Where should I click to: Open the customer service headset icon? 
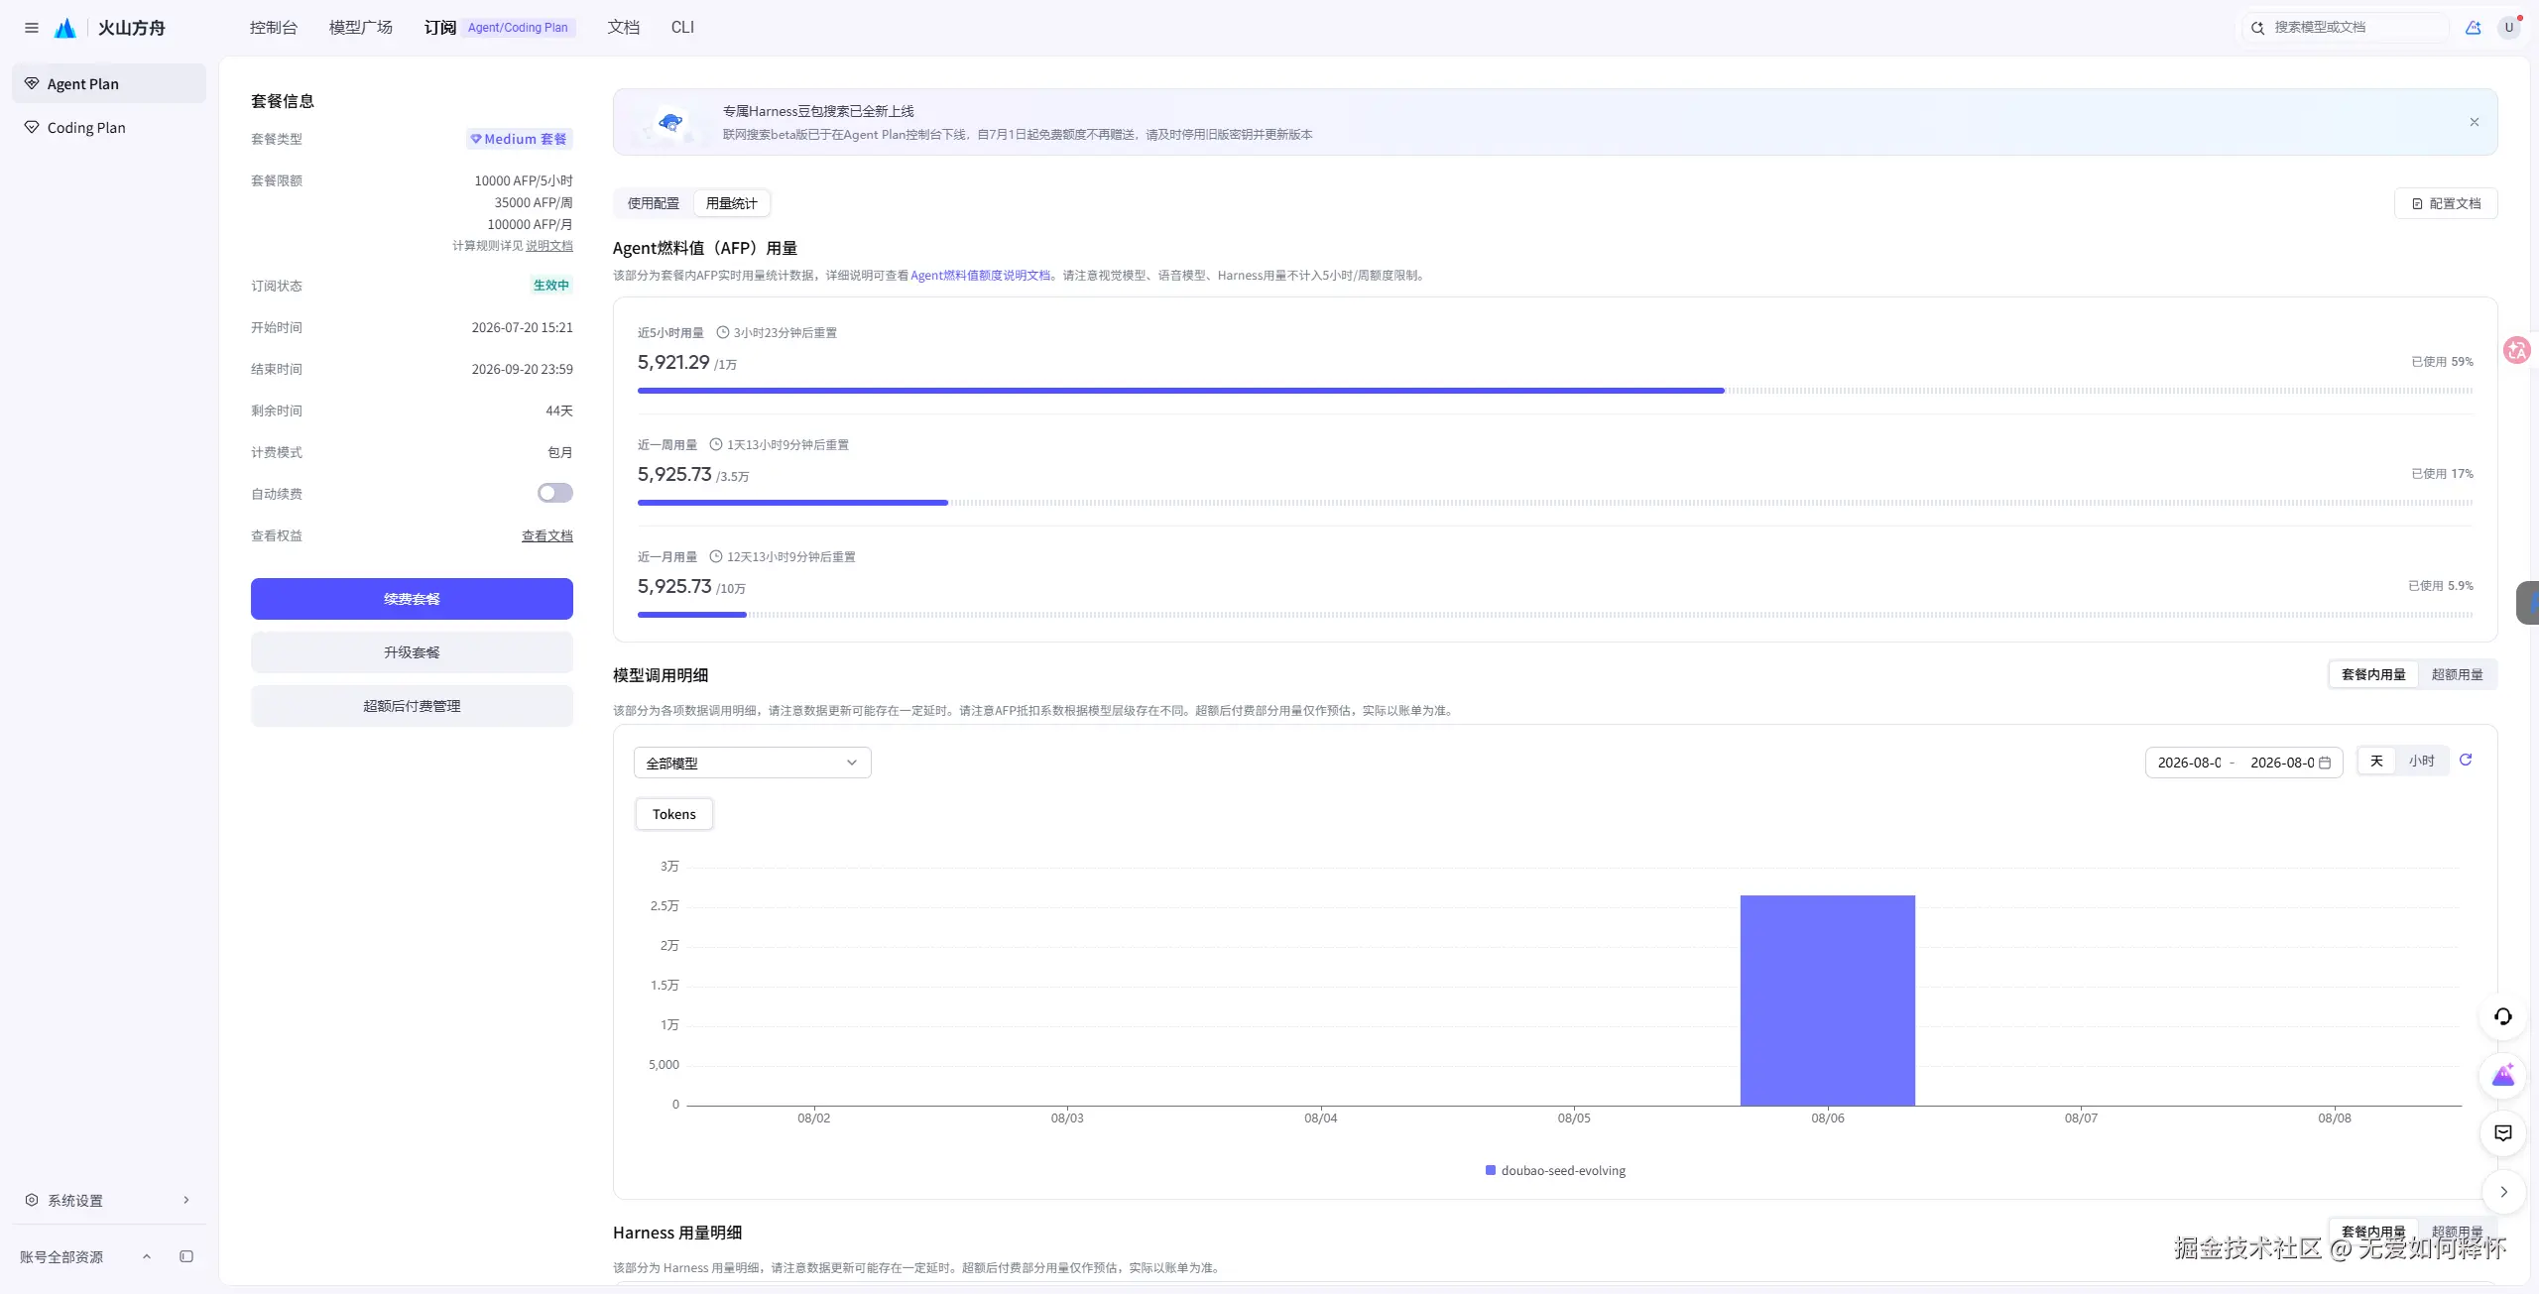pyautogui.click(x=2503, y=1016)
